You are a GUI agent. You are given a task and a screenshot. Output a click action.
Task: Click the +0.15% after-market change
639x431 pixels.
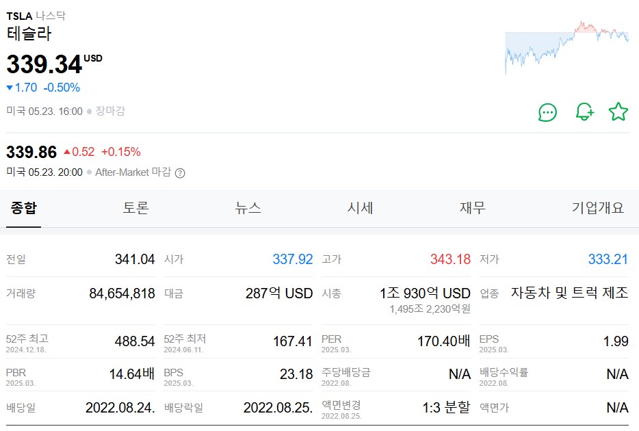click(121, 152)
